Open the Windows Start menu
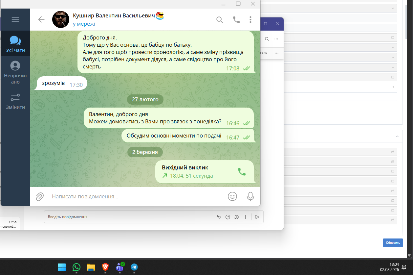Viewport: 413px width, 275px height. [62, 267]
